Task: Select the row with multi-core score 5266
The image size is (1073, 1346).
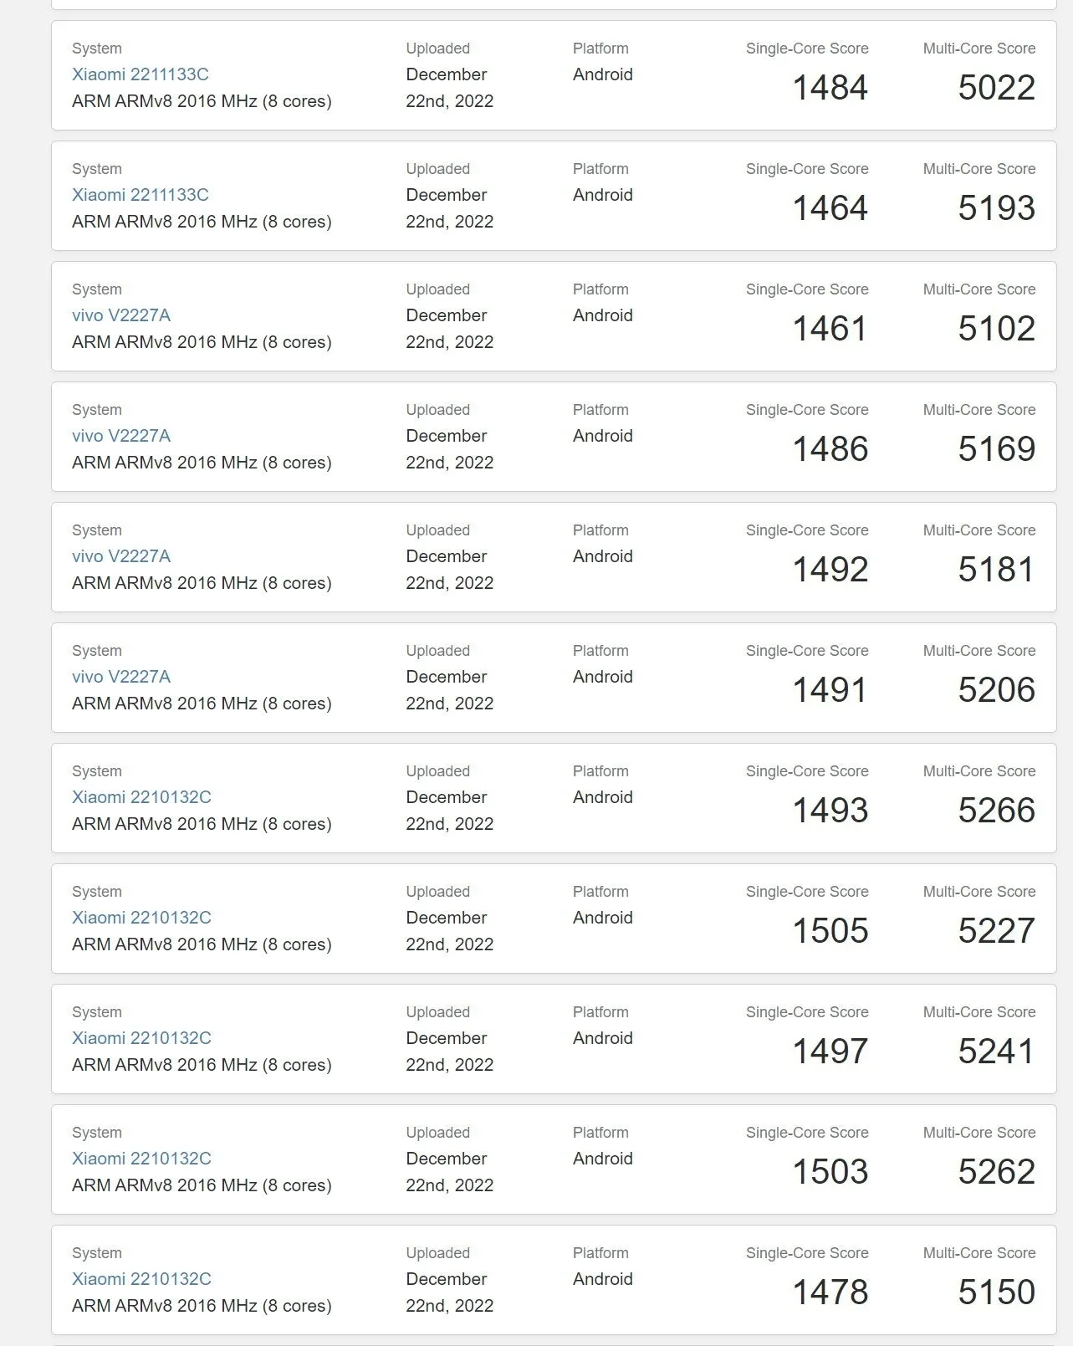Action: coord(535,797)
